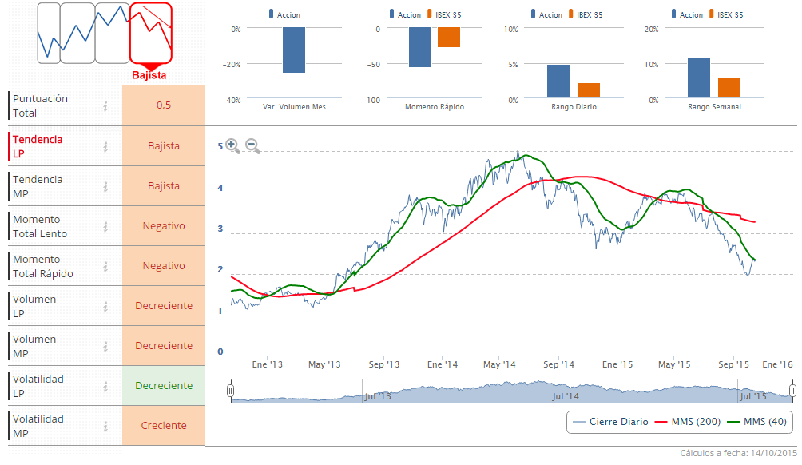Viewport: 802px width, 465px height.
Task: Click info icon beside Tendencia MP
Action: (x=105, y=186)
